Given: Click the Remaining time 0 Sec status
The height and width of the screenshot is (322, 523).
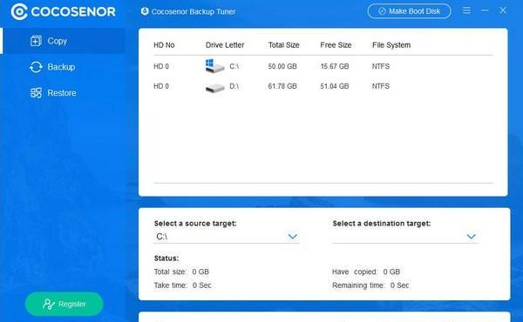Looking at the screenshot, I should click(370, 285).
